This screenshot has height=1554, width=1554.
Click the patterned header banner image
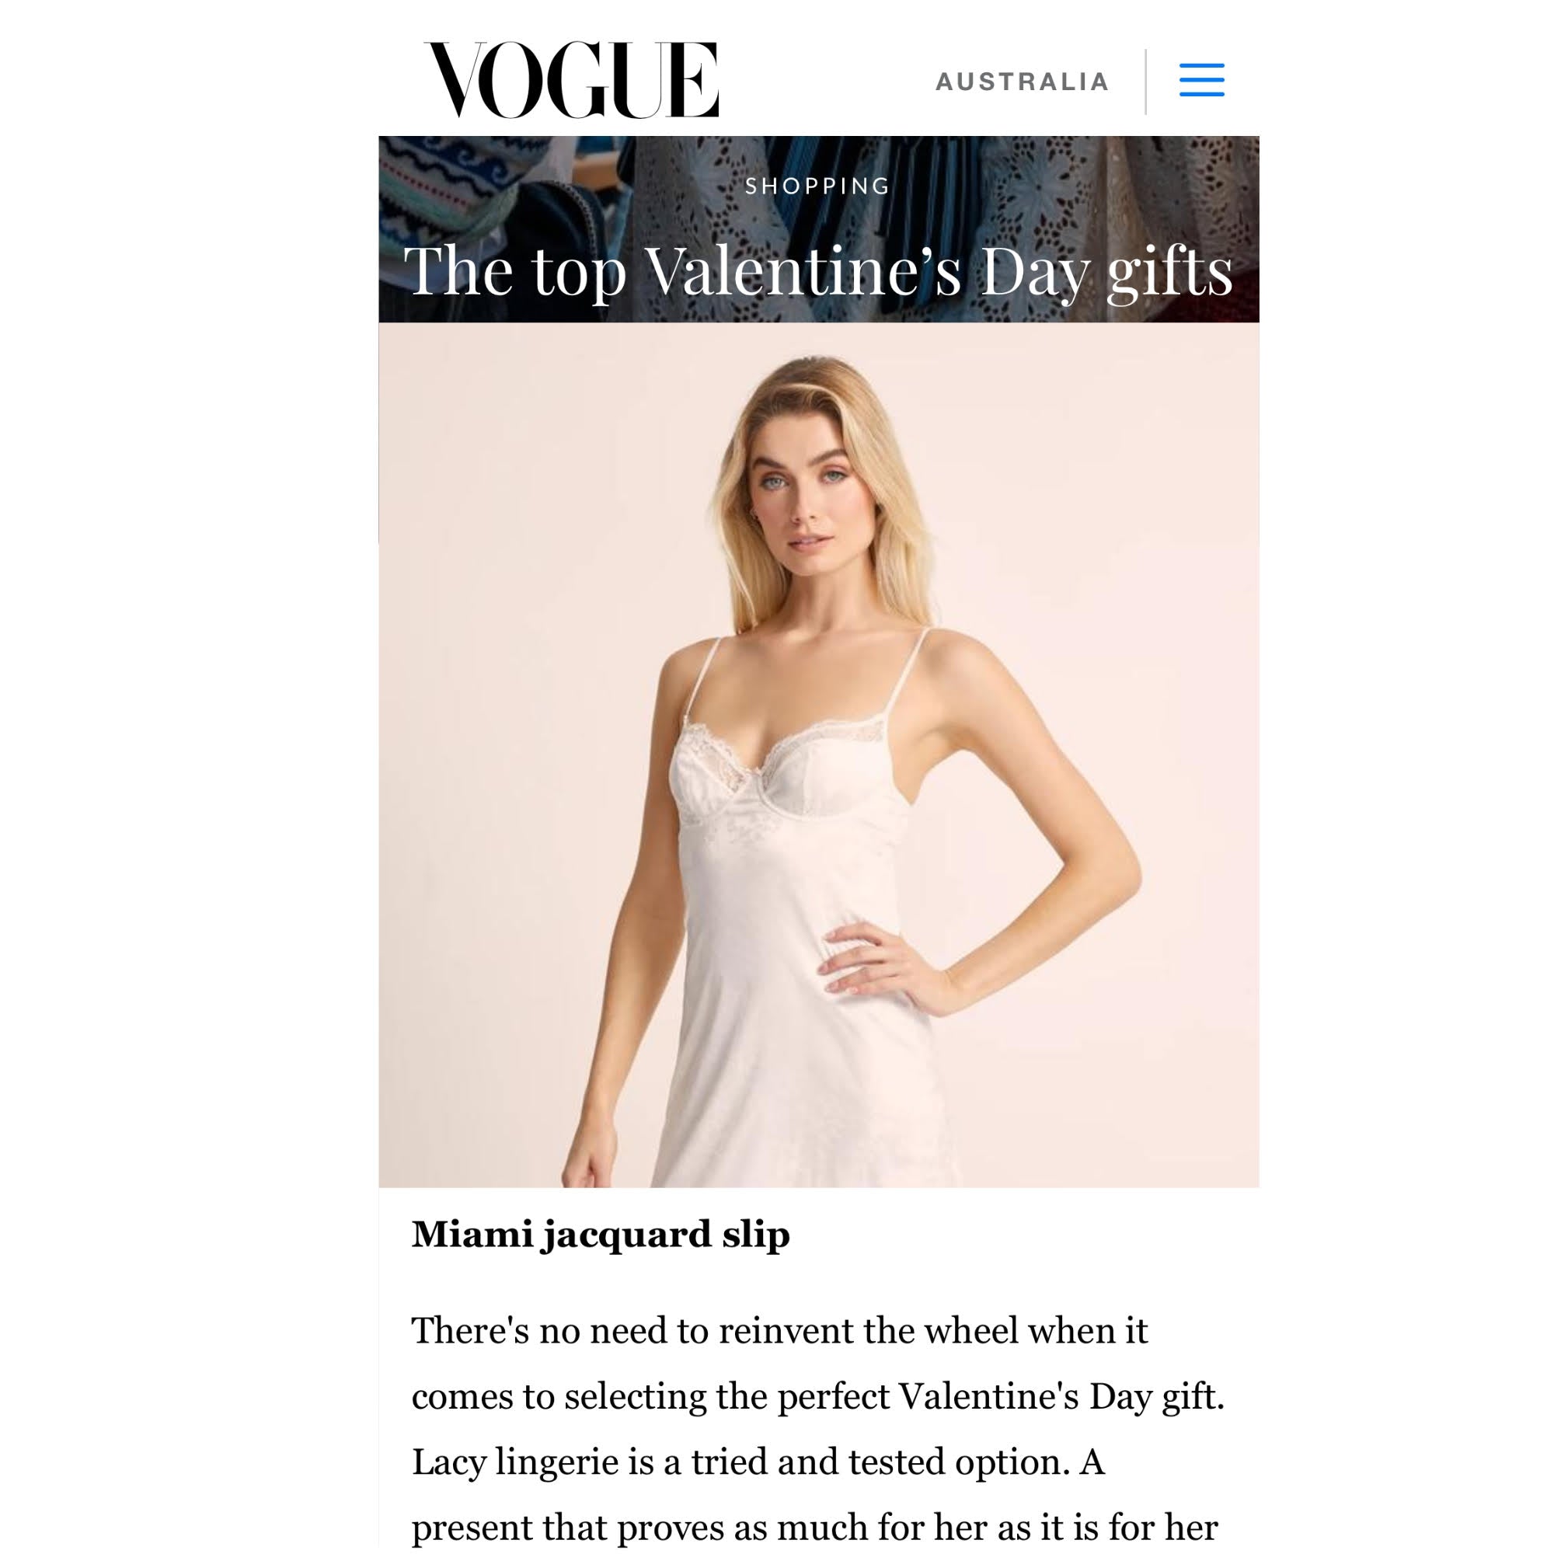pos(818,229)
